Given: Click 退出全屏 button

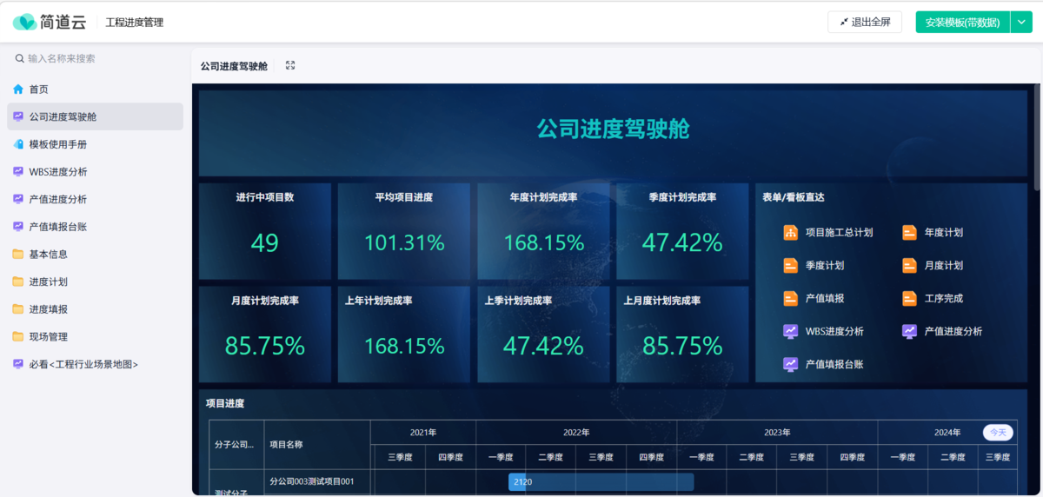Looking at the screenshot, I should point(865,22).
